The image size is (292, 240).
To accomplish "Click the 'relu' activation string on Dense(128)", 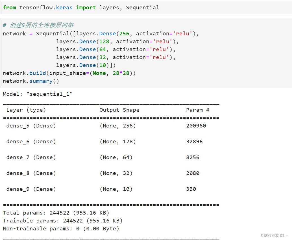I will point(162,41).
